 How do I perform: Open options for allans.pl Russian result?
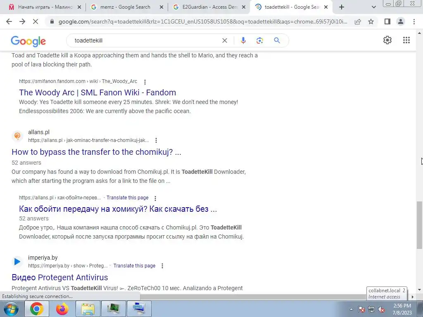[x=155, y=199]
